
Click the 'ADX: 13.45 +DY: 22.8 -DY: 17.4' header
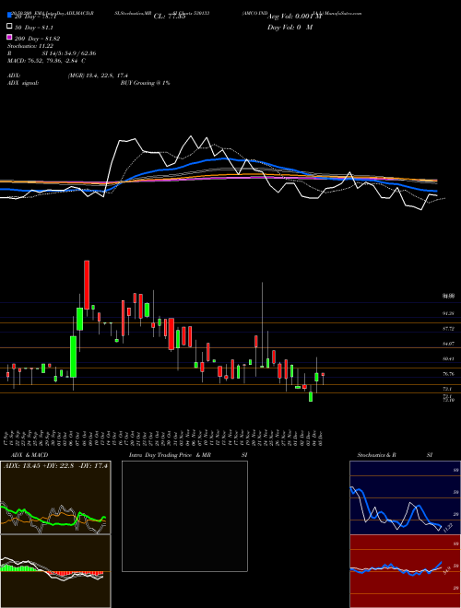55,466
